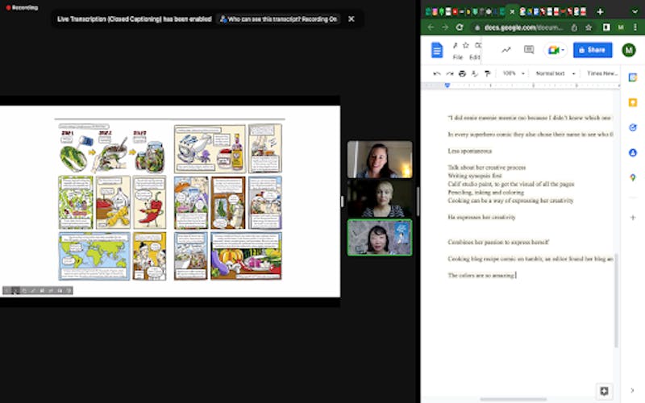Open the File menu in Docs

click(458, 57)
